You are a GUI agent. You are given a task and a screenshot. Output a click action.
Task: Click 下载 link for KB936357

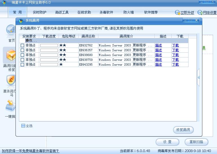(176, 50)
